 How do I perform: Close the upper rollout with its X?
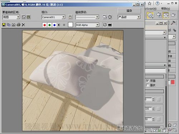[x=165, y=38]
